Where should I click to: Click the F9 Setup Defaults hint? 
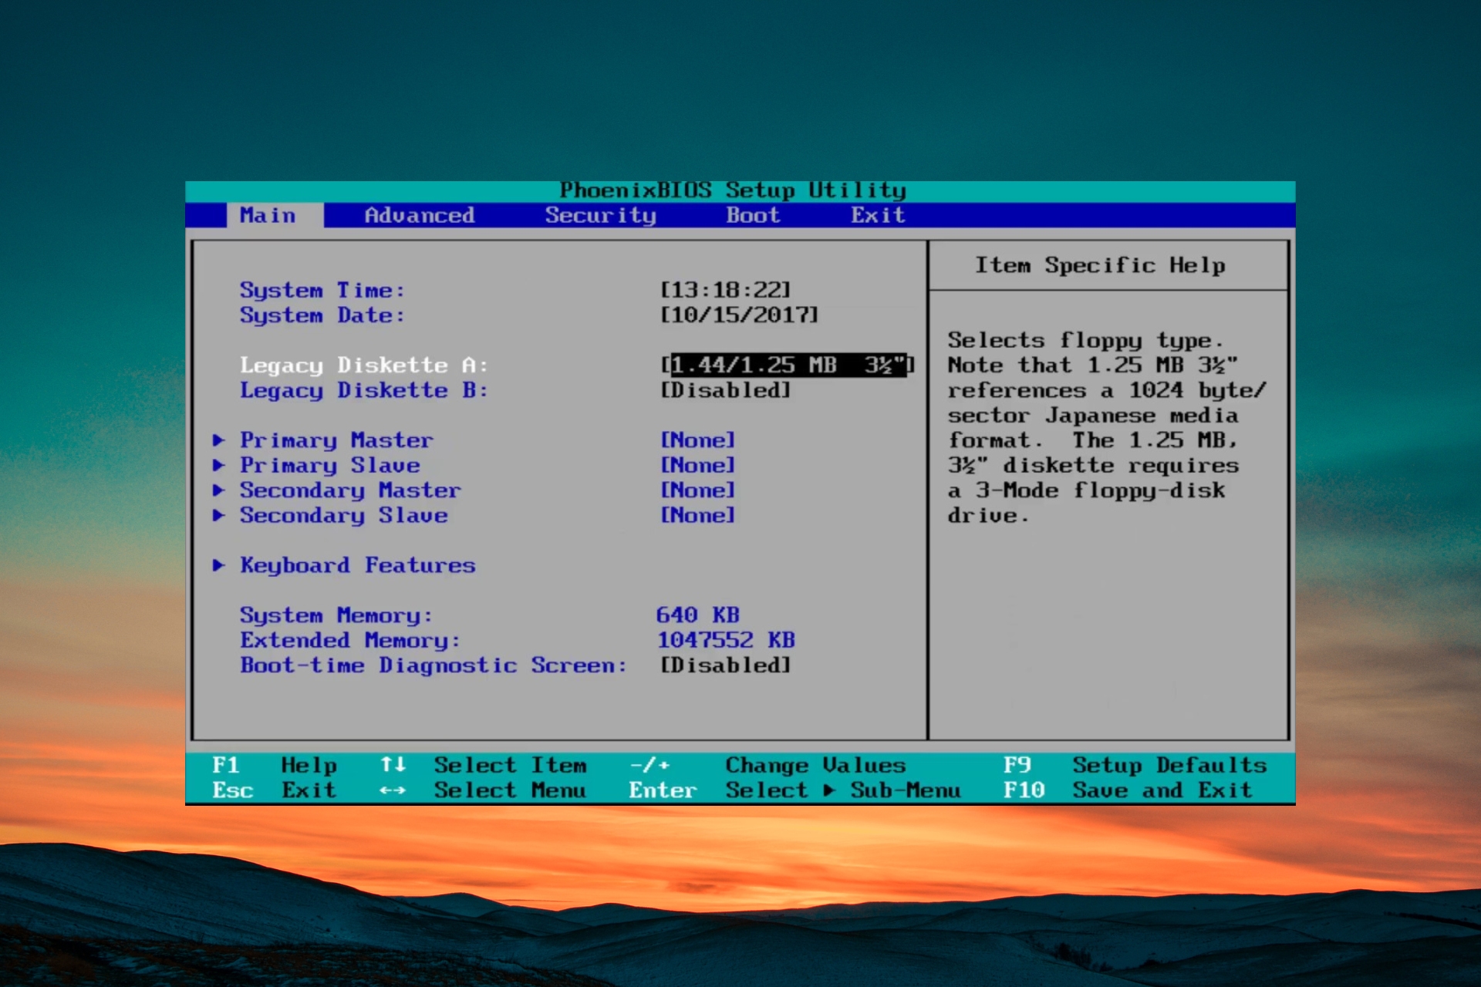[1135, 765]
